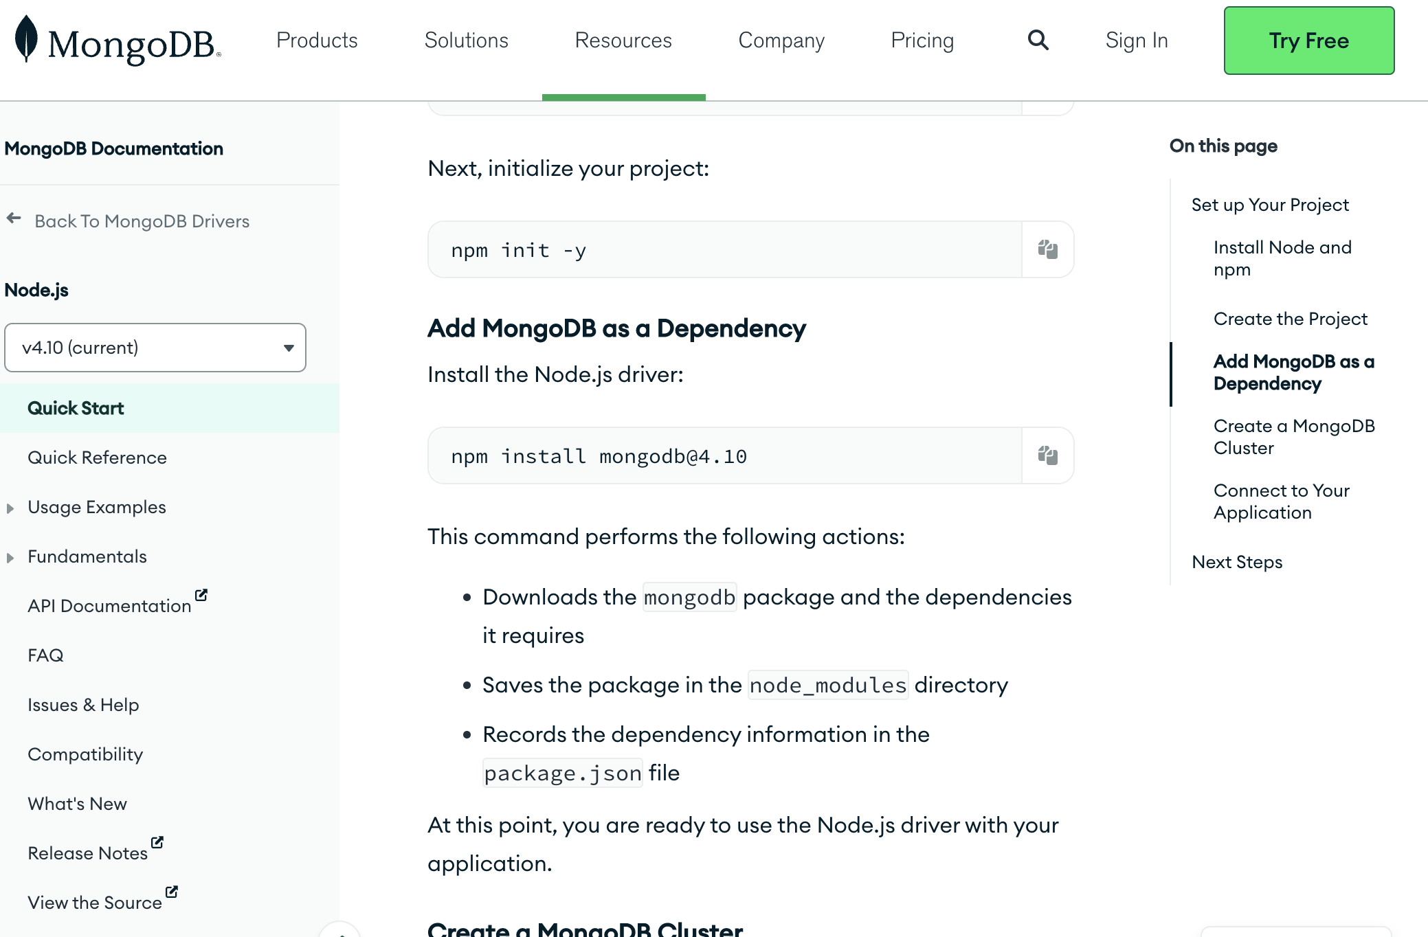The image size is (1428, 937).
Task: Open the Fundamentals sidebar entry
Action: (x=87, y=556)
